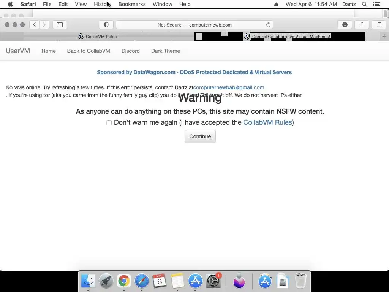Click the date and time in menu bar

312,4
